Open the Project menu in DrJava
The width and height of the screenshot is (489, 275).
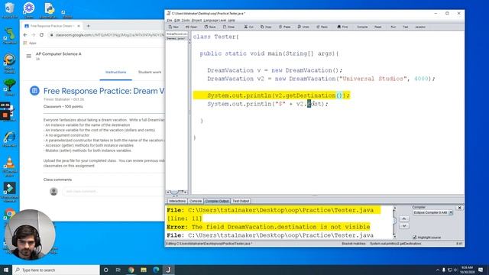tap(196, 21)
